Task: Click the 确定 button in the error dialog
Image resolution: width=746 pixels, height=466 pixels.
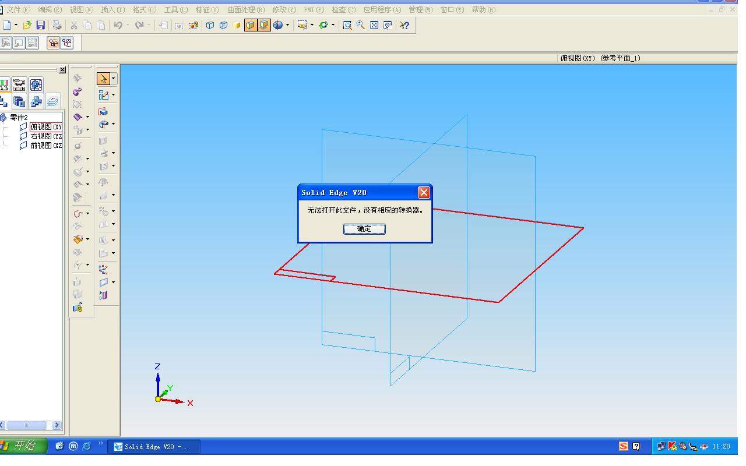Action: pos(364,229)
